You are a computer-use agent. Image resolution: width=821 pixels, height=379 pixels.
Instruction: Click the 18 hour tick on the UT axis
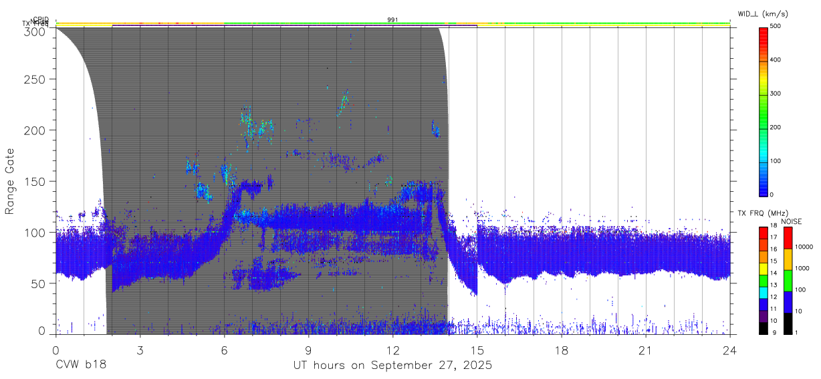(562, 350)
